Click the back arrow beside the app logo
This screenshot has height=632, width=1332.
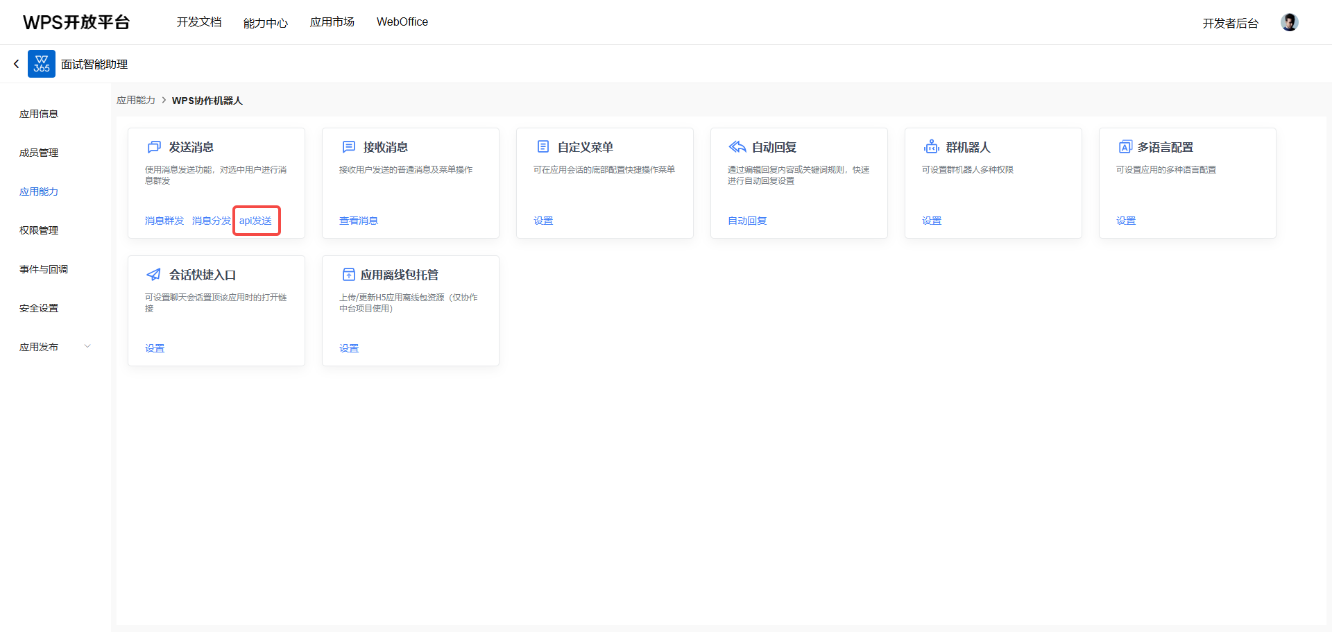pos(17,64)
